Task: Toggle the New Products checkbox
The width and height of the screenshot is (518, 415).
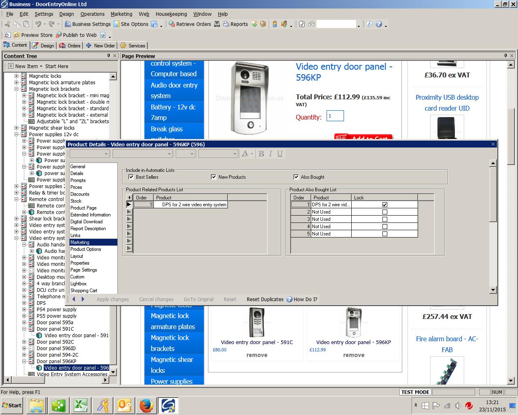Action: tap(214, 177)
